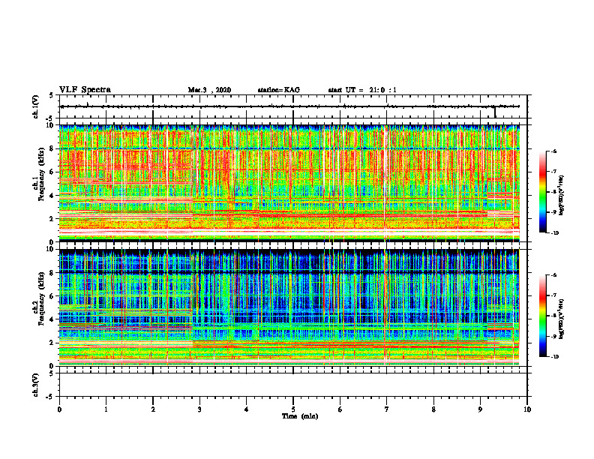Click the '9' minute tick on the time axis

tap(480, 409)
